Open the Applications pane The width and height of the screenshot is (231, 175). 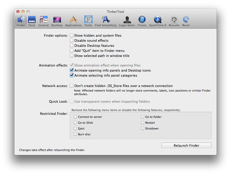73,21
